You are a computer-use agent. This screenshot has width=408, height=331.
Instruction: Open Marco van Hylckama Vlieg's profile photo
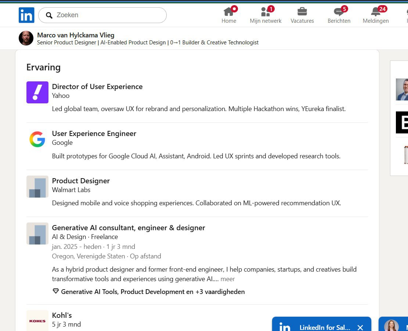pyautogui.click(x=26, y=38)
